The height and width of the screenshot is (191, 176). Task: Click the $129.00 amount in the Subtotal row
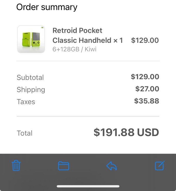click(145, 77)
